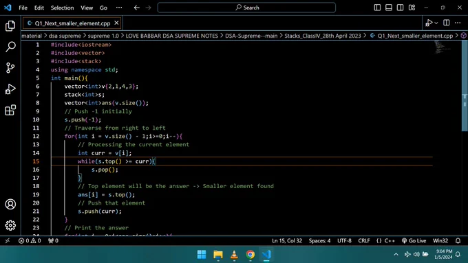
Task: Click the ports forwarded indicator
Action: (x=53, y=240)
